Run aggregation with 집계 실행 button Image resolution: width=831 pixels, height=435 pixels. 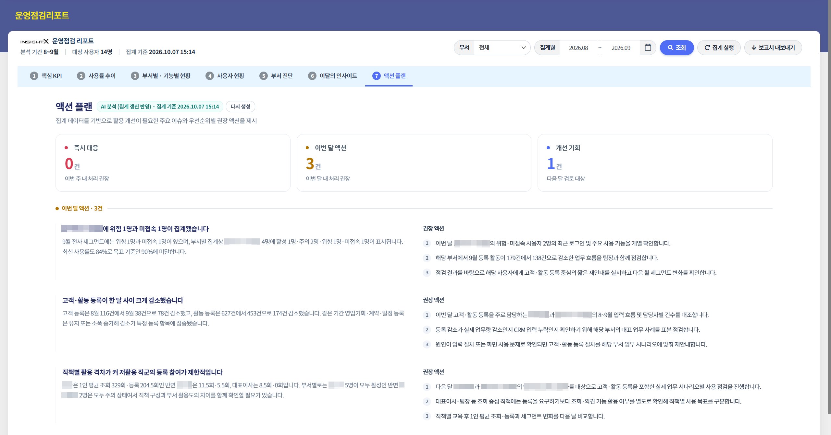719,48
